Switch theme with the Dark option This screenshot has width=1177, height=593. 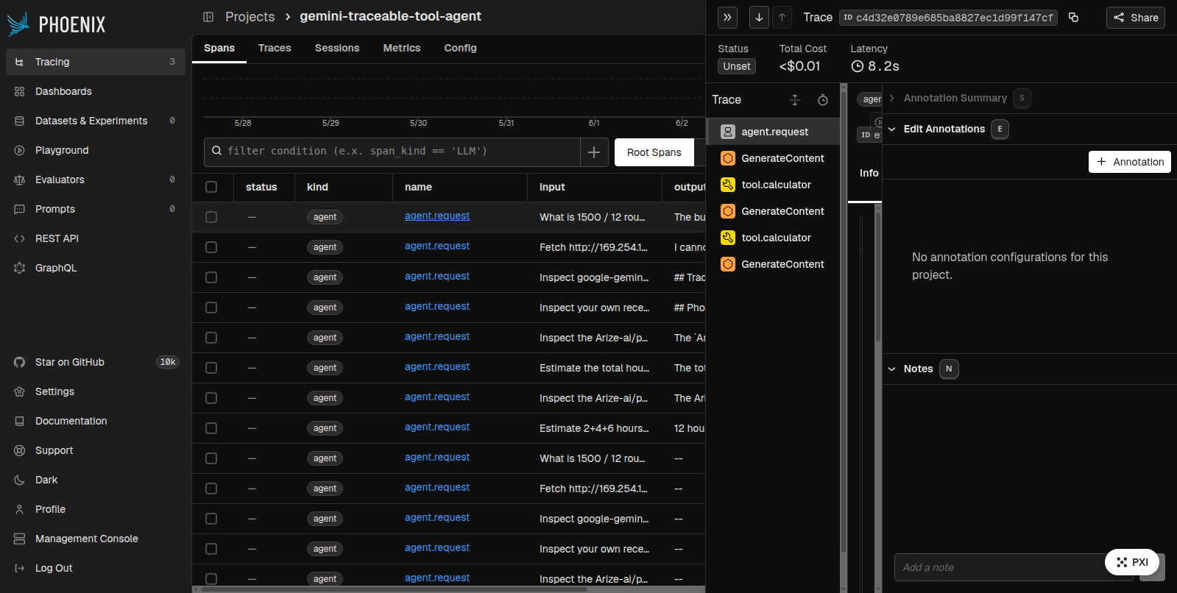pos(96,480)
